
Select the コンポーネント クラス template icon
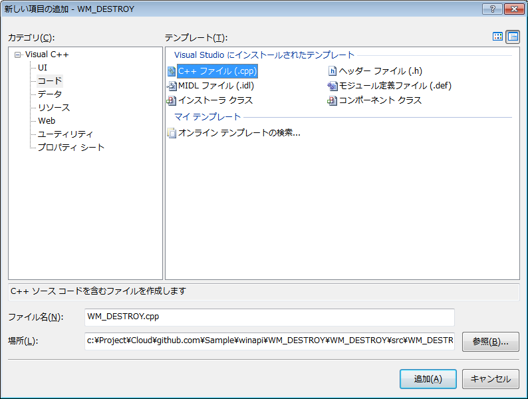pos(332,100)
